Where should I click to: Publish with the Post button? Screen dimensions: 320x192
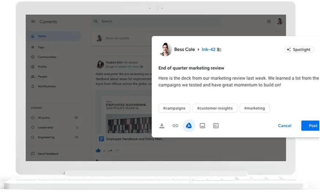click(x=310, y=126)
